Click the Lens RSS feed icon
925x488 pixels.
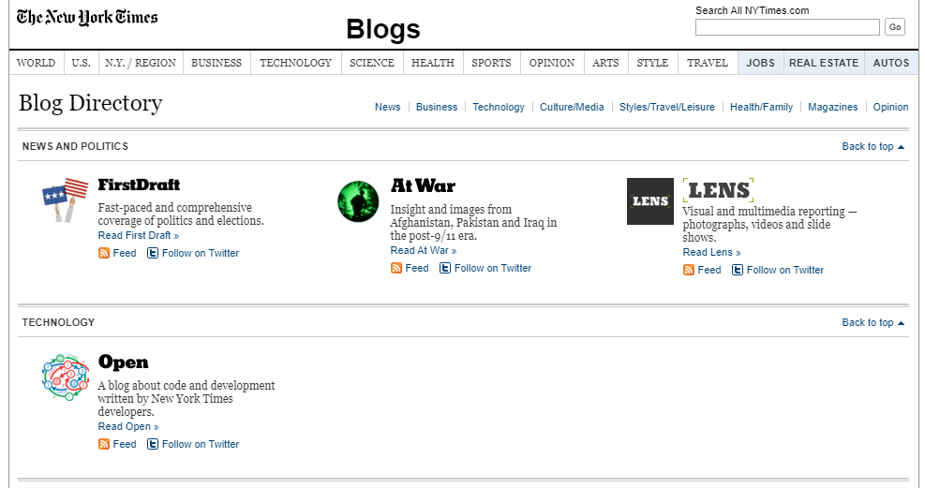(689, 270)
